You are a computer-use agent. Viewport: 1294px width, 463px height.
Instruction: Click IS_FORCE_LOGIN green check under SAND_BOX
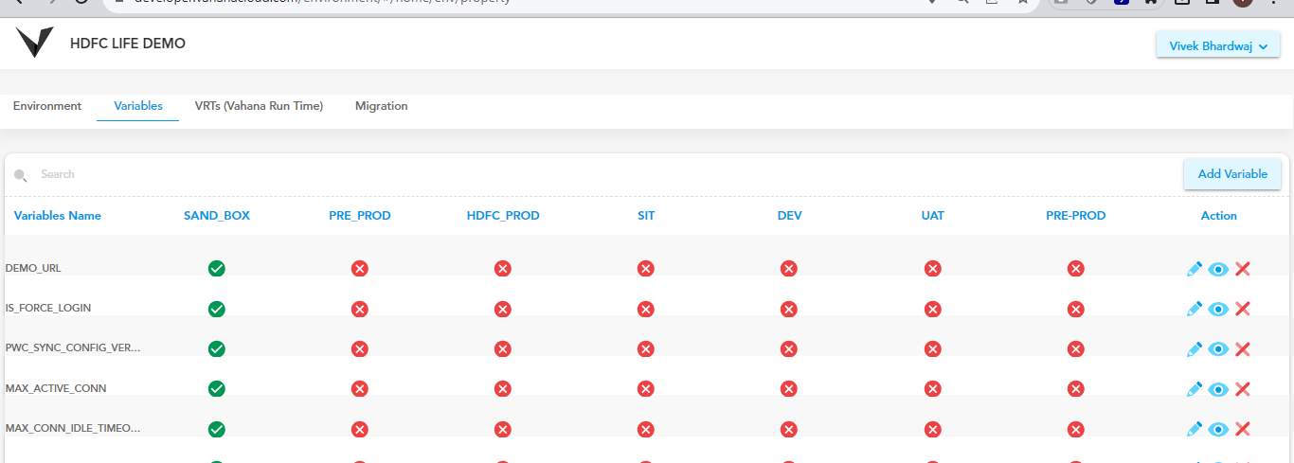click(x=217, y=309)
